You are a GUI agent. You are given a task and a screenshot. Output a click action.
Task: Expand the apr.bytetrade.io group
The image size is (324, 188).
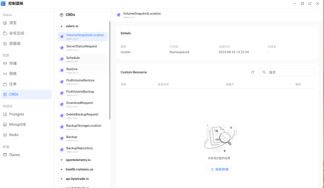tap(62, 179)
